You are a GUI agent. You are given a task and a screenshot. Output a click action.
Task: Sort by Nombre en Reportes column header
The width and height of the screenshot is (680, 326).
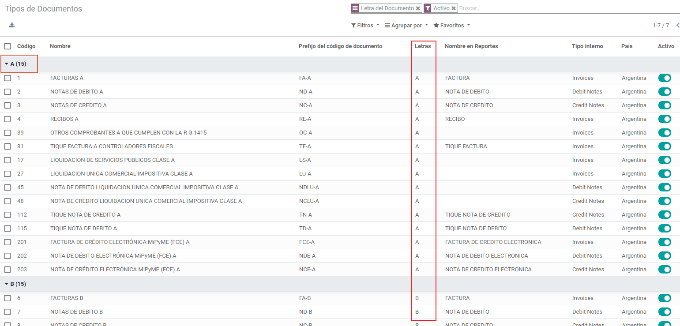(x=471, y=46)
